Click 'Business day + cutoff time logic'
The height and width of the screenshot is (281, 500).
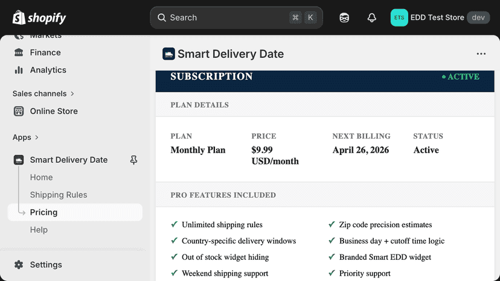click(x=392, y=241)
